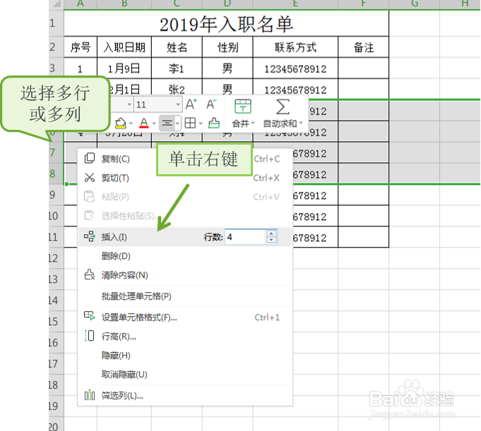The image size is (481, 431).
Task: Click the format cells icon beside 设置单元格格式
Action: (x=89, y=315)
